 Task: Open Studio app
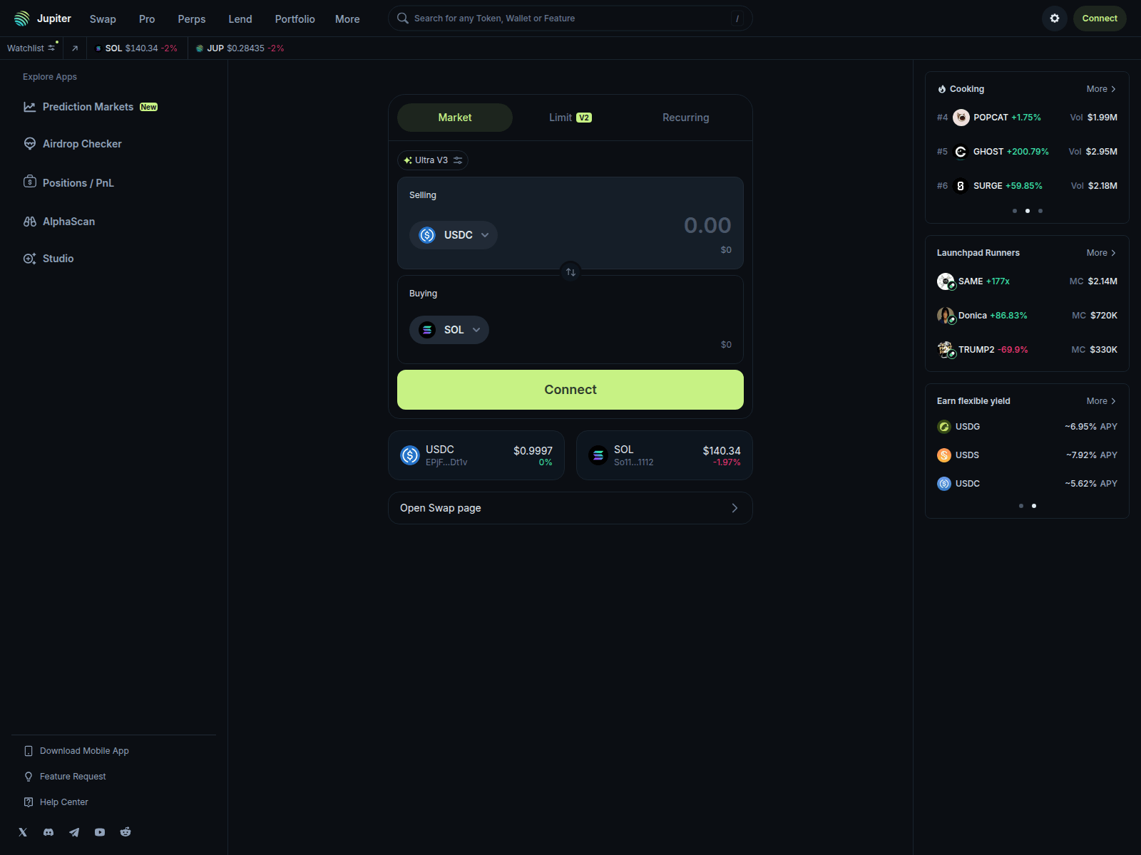(48, 259)
